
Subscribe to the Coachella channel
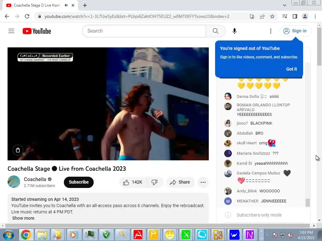[79, 182]
